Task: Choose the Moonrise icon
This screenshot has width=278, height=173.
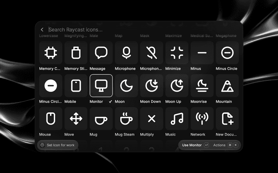Action: [202, 86]
